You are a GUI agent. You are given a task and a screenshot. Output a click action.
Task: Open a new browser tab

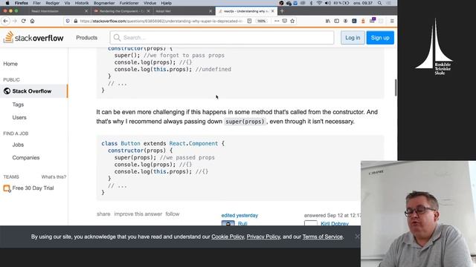tap(282, 11)
